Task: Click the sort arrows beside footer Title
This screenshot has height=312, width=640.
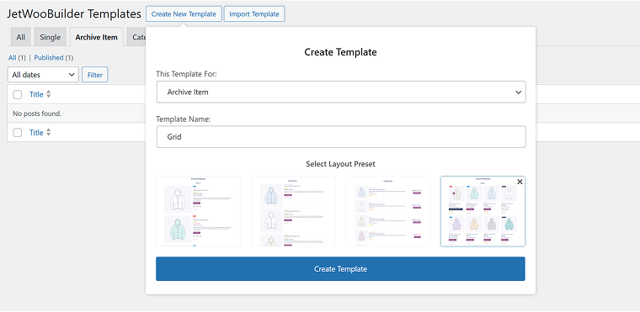Action: [49, 133]
